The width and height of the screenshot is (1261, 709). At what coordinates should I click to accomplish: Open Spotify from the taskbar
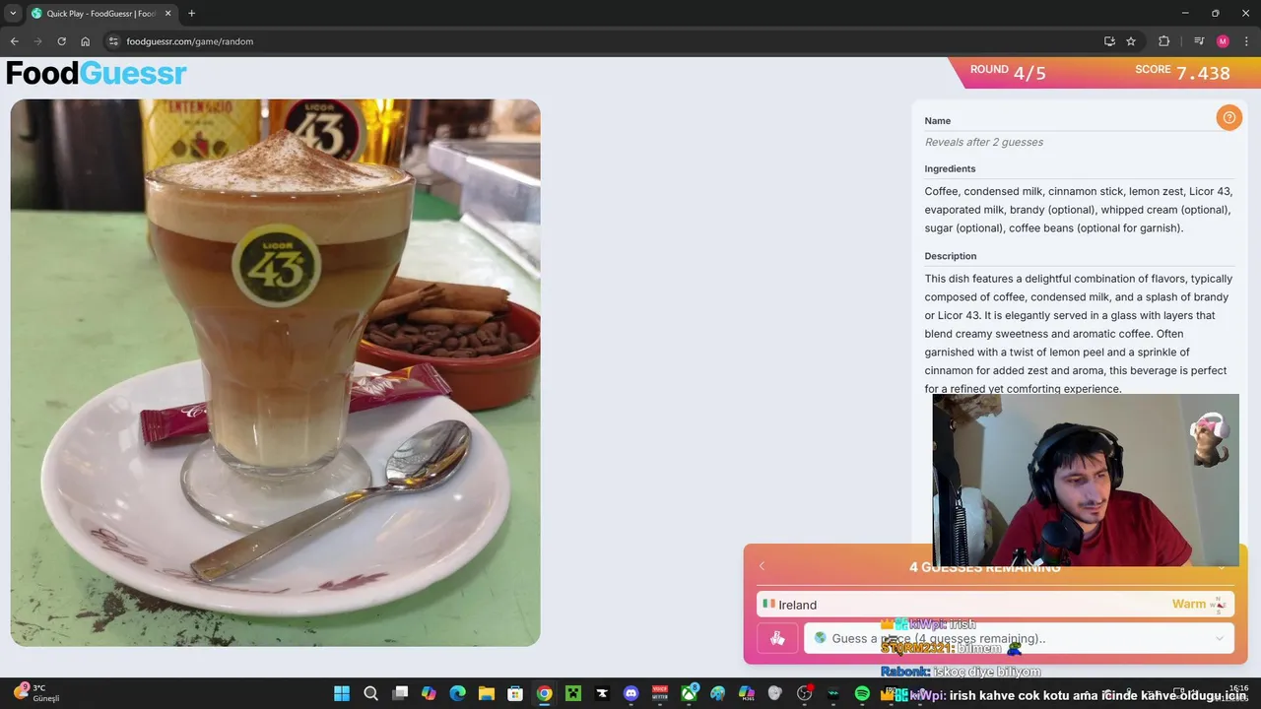point(862,693)
